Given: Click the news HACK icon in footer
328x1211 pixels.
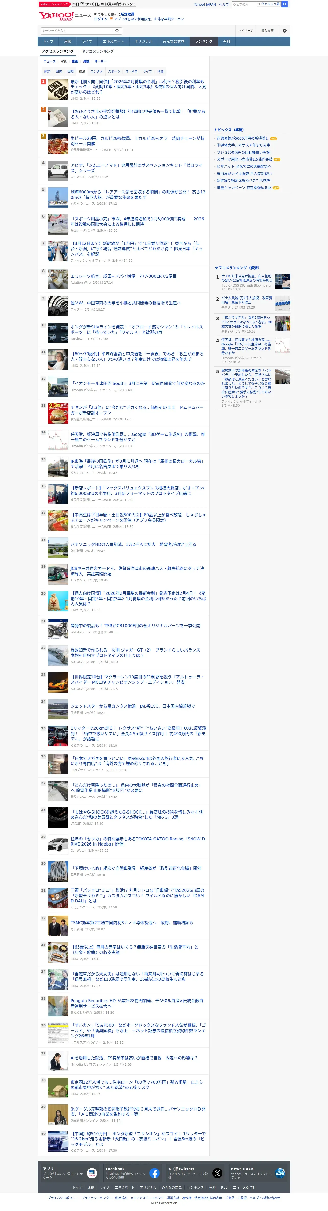Looking at the screenshot, I should pyautogui.click(x=280, y=1173).
